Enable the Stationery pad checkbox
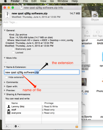 tap(13, 49)
